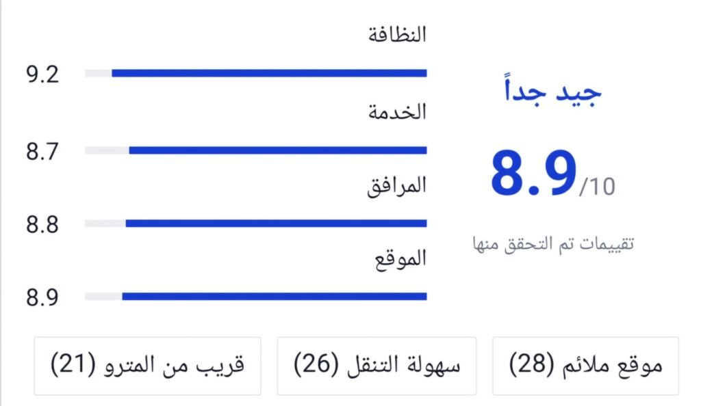Click the 9.2 cleanliness score
The height and width of the screenshot is (406, 701).
tap(42, 74)
